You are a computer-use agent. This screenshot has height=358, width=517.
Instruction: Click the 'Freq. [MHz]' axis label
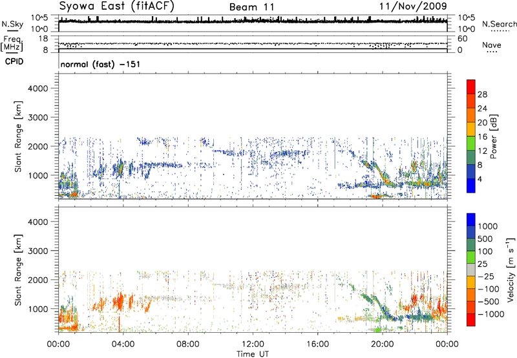[12, 43]
